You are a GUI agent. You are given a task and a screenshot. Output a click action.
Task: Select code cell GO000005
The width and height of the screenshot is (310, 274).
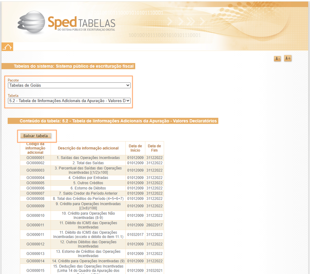point(35,183)
